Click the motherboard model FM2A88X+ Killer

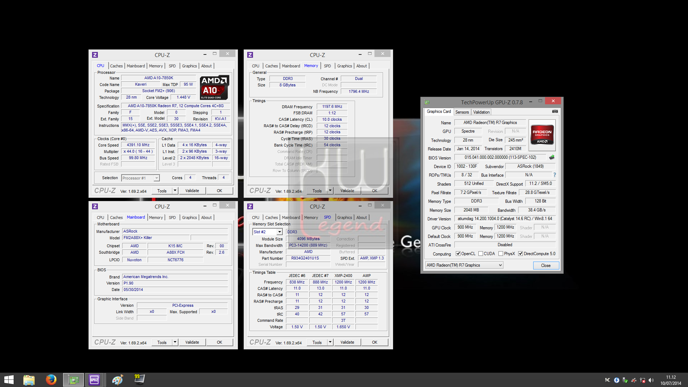pyautogui.click(x=156, y=238)
